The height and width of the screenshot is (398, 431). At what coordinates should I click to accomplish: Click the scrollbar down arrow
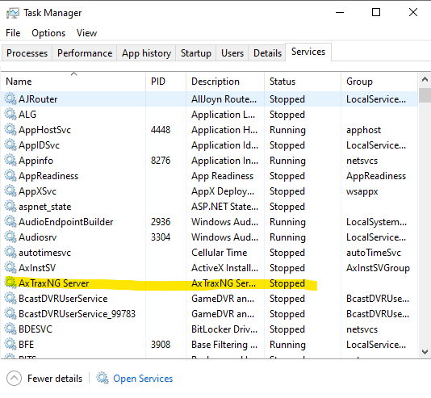tap(425, 351)
